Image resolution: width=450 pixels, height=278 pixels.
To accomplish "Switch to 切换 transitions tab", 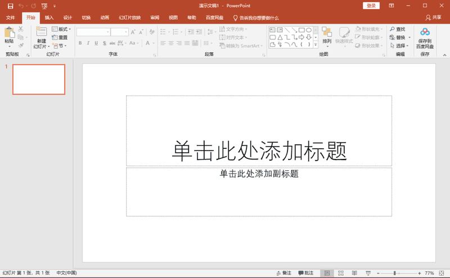I will 86,18.
